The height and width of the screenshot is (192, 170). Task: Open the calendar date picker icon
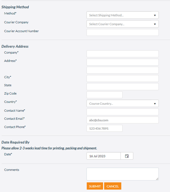point(127,156)
